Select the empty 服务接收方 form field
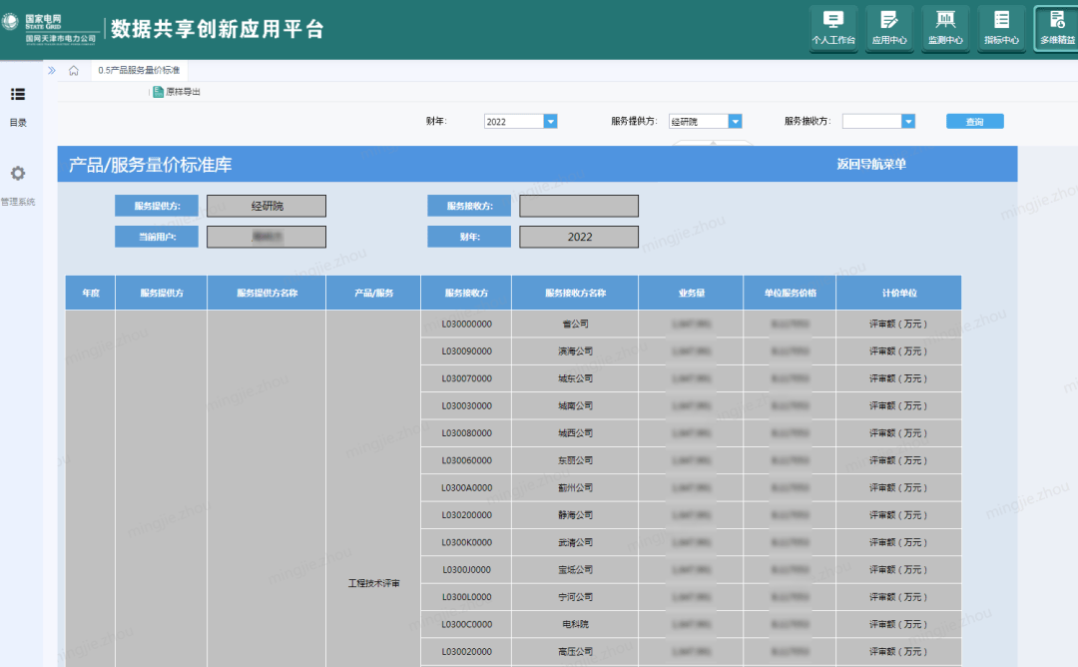 click(x=579, y=206)
